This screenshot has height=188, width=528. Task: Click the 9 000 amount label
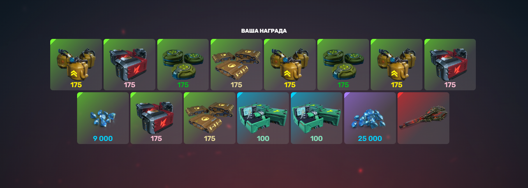(103, 138)
